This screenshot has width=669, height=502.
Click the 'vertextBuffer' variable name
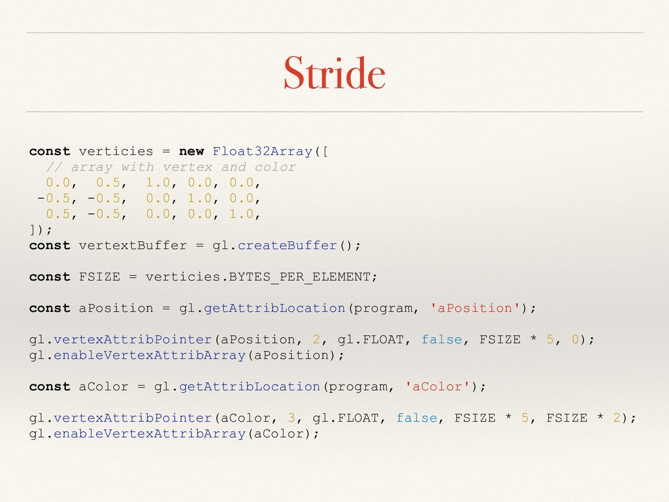[133, 246]
